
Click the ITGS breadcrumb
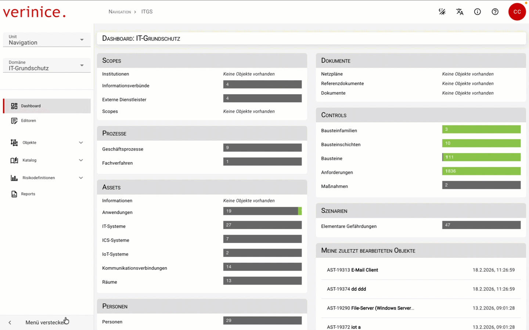147,12
